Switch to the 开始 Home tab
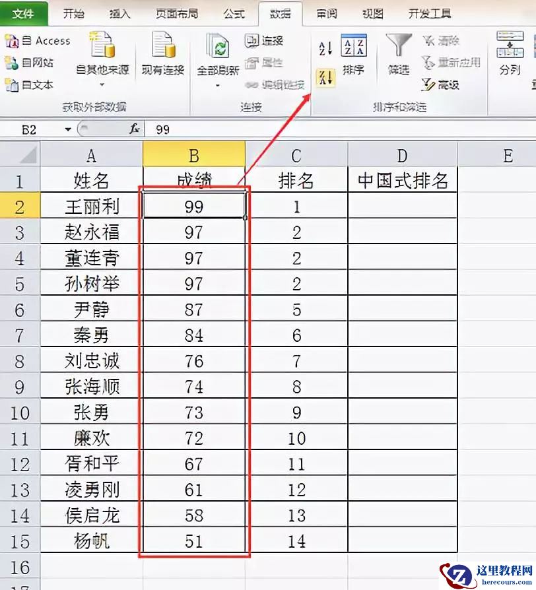536x590 pixels. click(73, 14)
